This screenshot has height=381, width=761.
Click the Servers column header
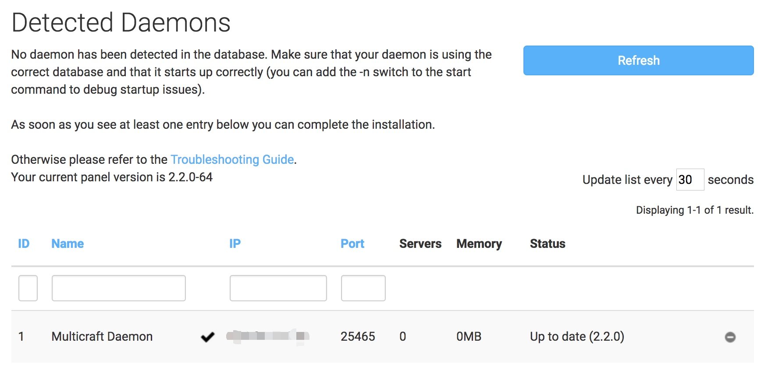pos(420,243)
